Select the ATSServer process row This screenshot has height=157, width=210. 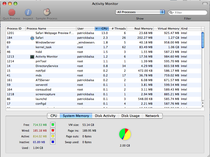point(104,80)
